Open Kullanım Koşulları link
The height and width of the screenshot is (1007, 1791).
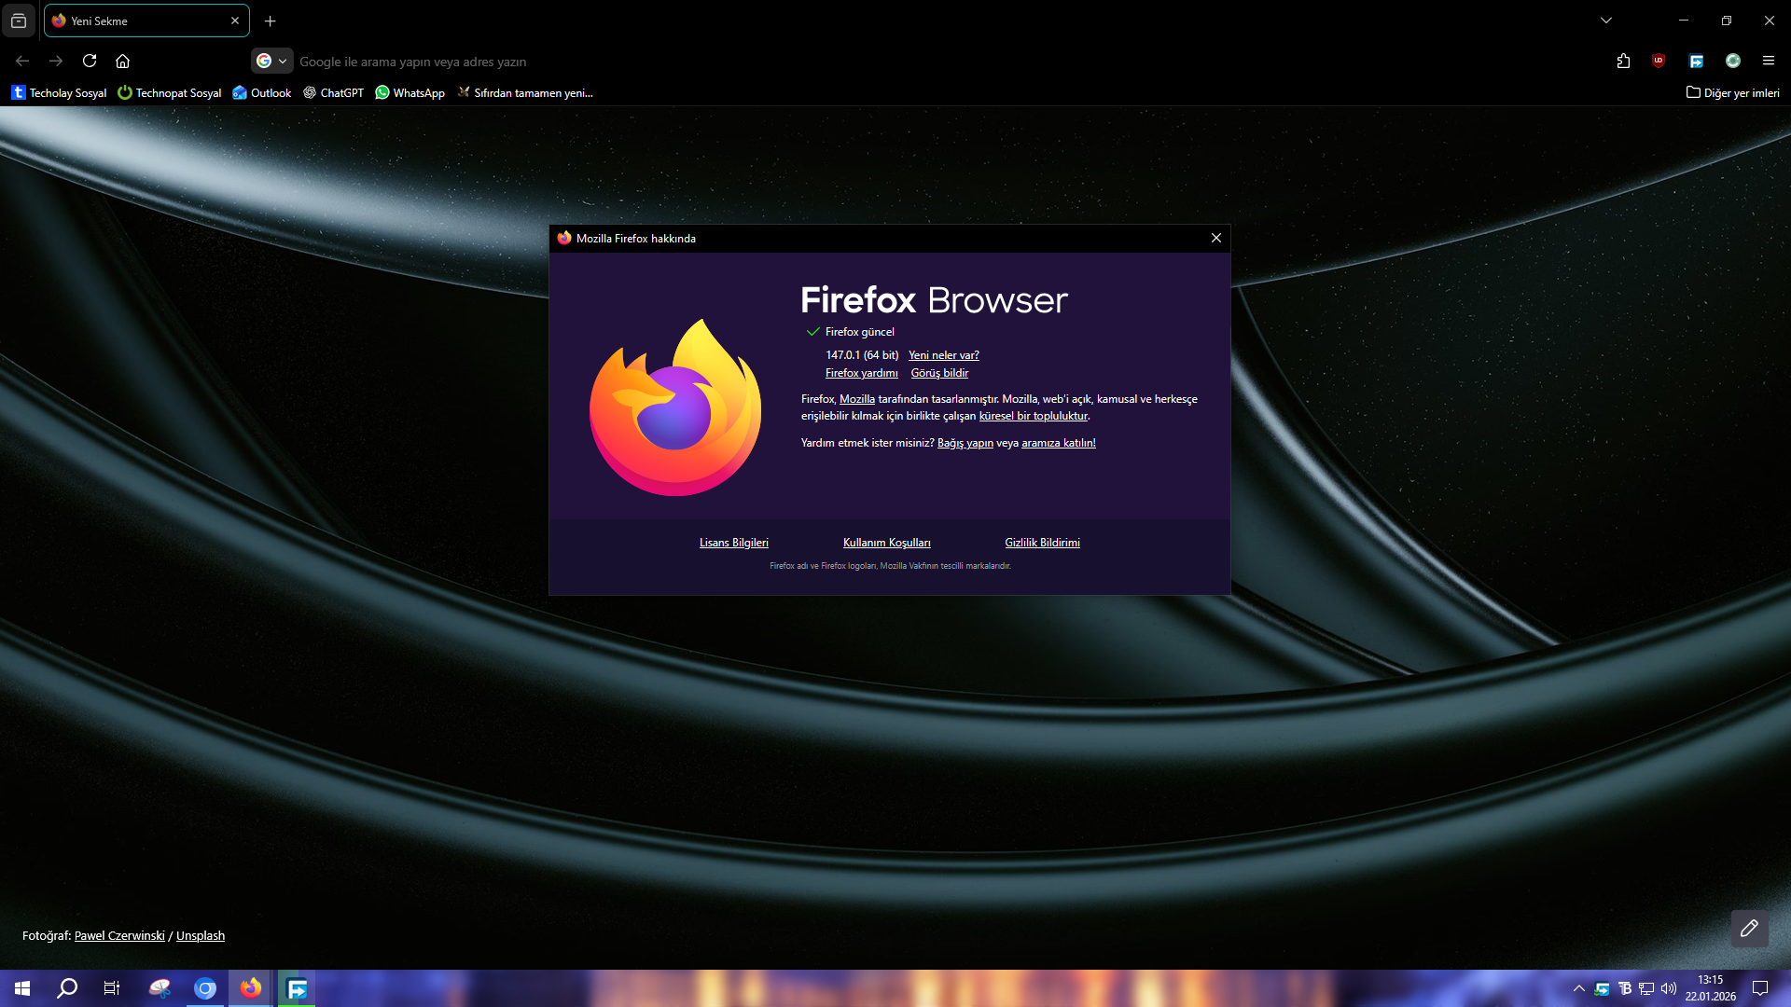coord(887,543)
